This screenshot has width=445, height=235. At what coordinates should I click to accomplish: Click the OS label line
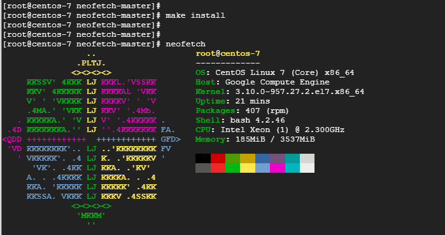[275, 73]
